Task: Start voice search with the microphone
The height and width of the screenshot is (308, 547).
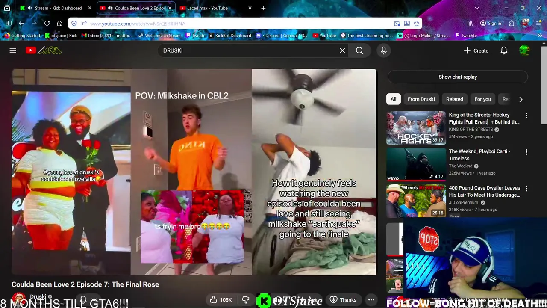Action: 384,50
